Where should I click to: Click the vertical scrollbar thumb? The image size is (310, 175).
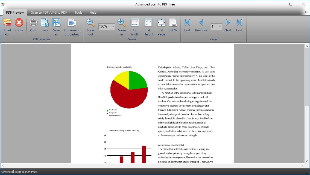click(x=307, y=77)
